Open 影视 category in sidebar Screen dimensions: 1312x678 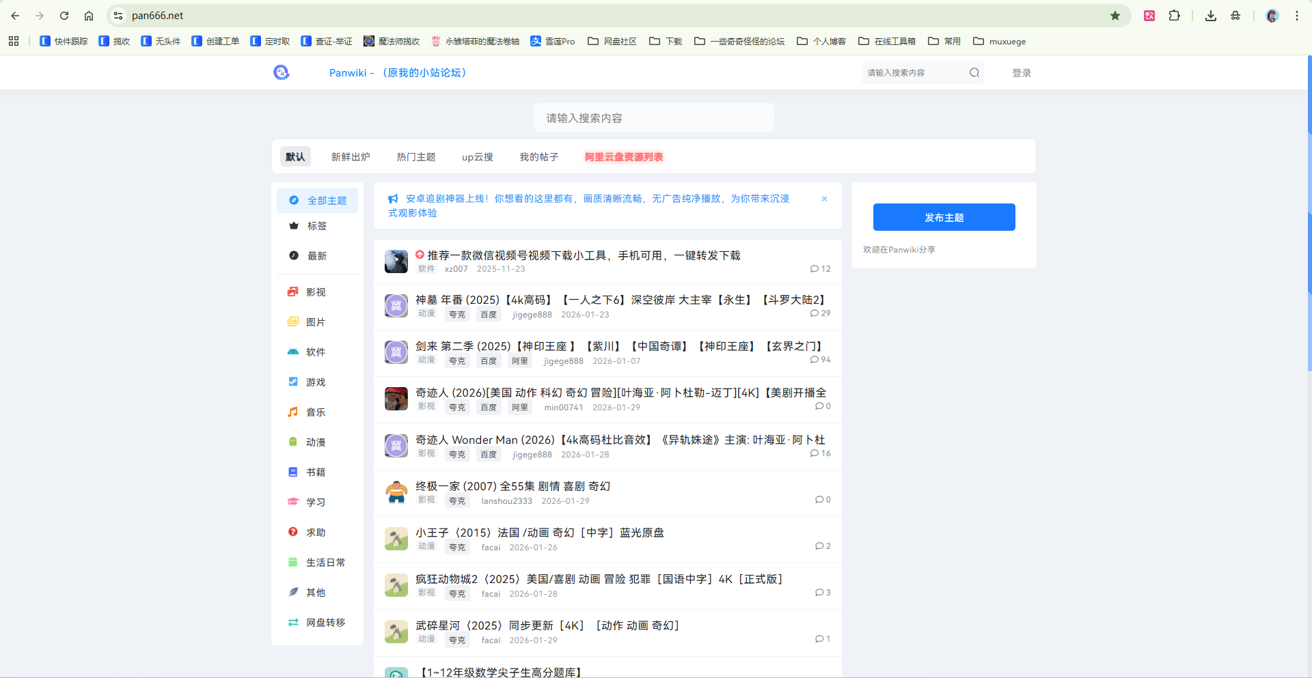point(316,292)
